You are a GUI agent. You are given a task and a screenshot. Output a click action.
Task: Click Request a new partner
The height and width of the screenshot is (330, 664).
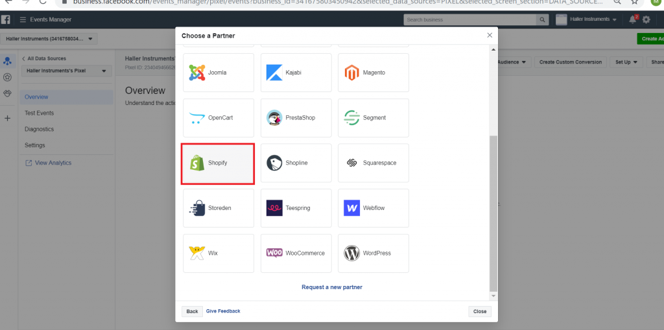(x=331, y=287)
